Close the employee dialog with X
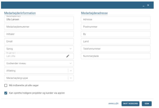The width and height of the screenshot is (159, 108). pyautogui.click(x=148, y=5)
